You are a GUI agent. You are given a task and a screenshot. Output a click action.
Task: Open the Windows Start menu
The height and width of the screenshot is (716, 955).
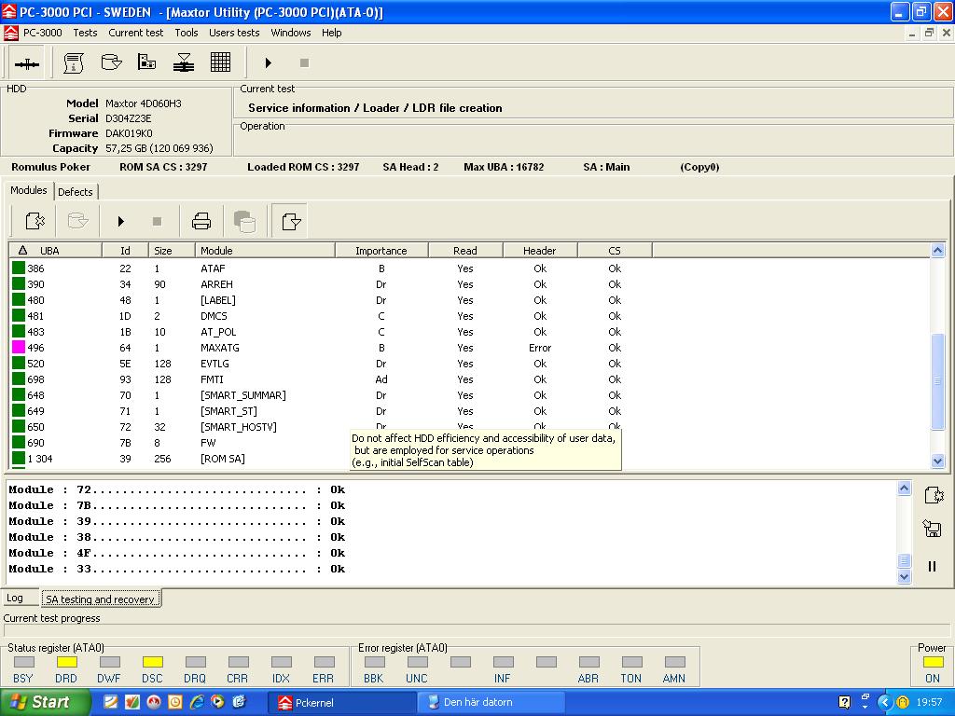45,702
